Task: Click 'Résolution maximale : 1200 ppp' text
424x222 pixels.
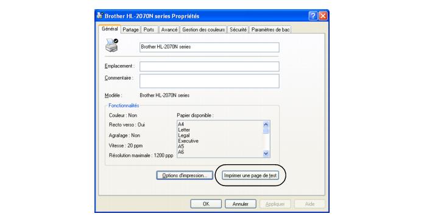Action: pyautogui.click(x=141, y=156)
